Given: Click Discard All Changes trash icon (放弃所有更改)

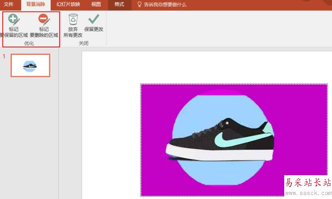Looking at the screenshot, I should 73,25.
